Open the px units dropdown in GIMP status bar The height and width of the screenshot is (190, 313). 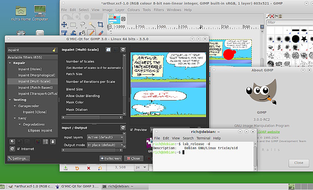tap(141, 167)
